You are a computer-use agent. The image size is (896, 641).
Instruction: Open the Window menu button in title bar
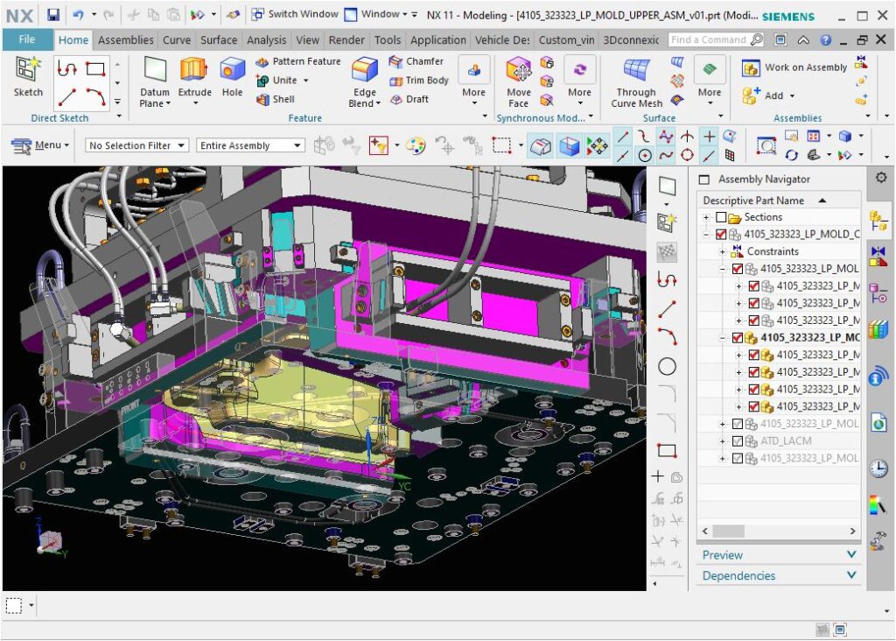coord(376,14)
